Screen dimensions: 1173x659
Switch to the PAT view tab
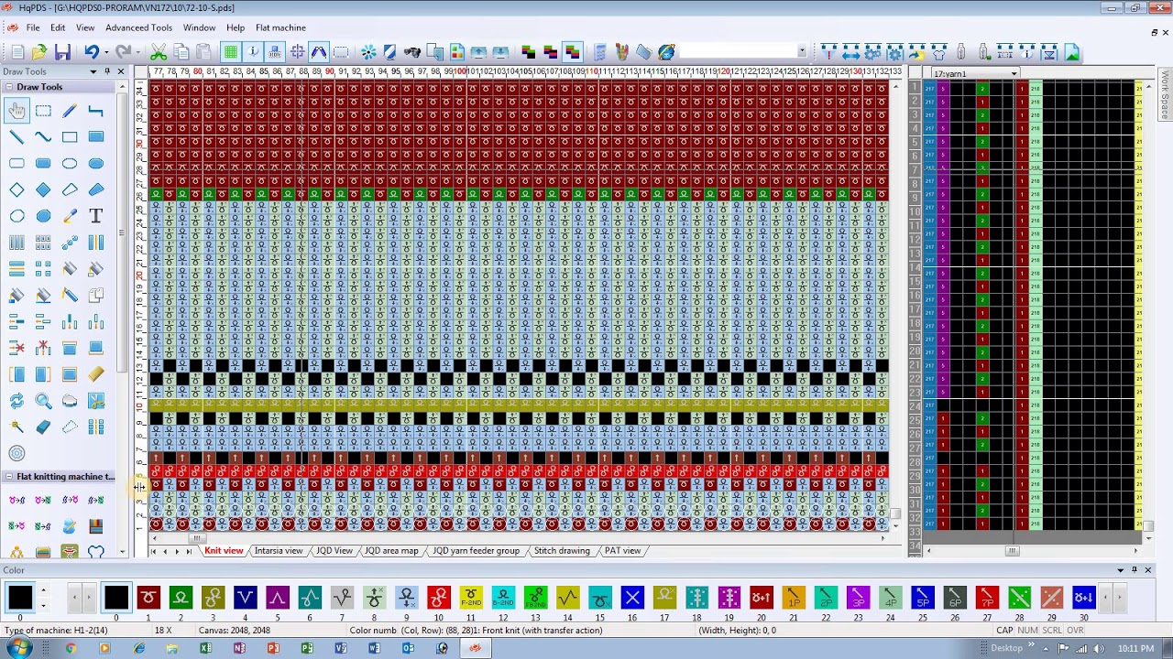pos(622,551)
